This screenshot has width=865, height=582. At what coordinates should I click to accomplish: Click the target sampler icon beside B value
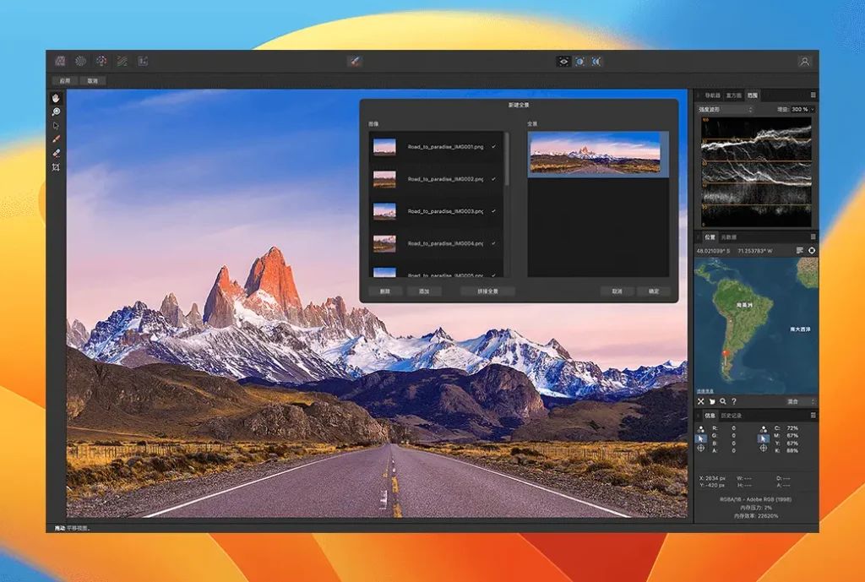(700, 448)
